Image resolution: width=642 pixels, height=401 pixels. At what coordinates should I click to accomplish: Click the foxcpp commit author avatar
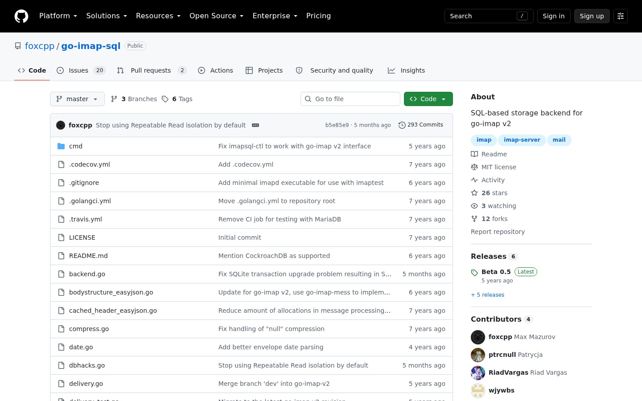(61, 125)
